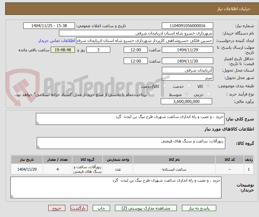Click the اطلاعات کالاهای مورد نیاز heading
This screenshot has height=217, width=259.
[229, 129]
